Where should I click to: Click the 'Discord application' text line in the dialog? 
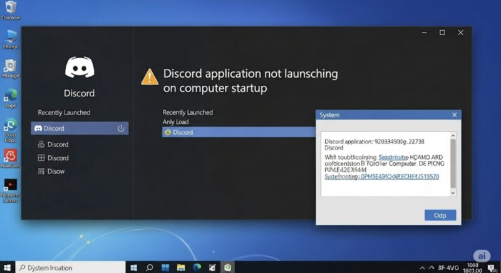pyautogui.click(x=374, y=142)
